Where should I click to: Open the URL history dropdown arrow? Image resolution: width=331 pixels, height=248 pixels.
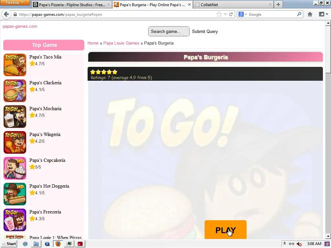225,14
